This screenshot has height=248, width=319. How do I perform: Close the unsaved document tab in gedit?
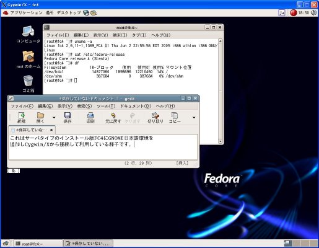click(51, 130)
